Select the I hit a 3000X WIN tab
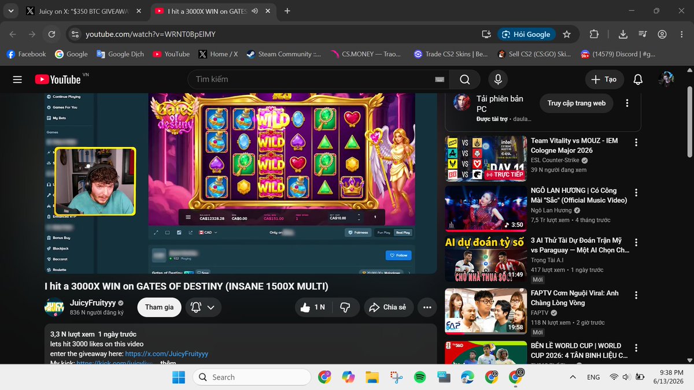The image size is (694, 390). click(x=212, y=11)
